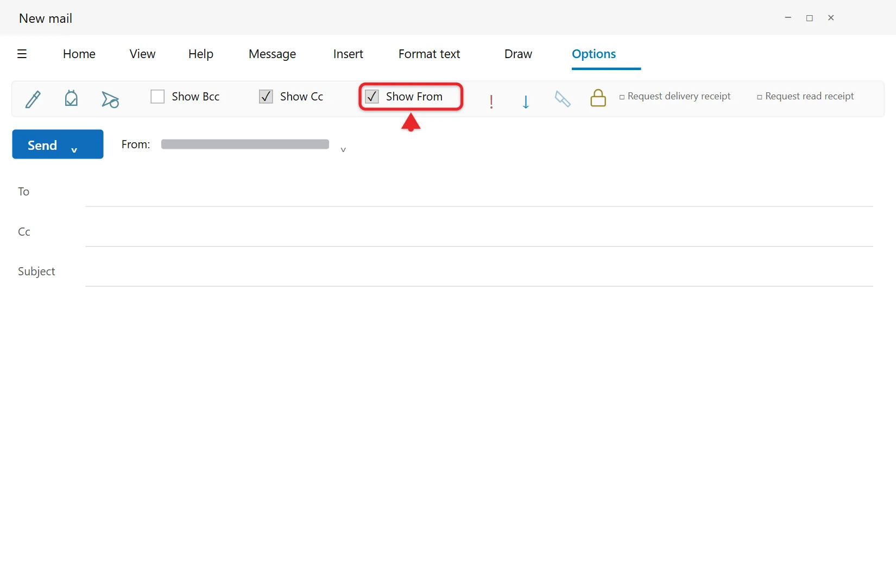Open the Help tab

pos(201,54)
